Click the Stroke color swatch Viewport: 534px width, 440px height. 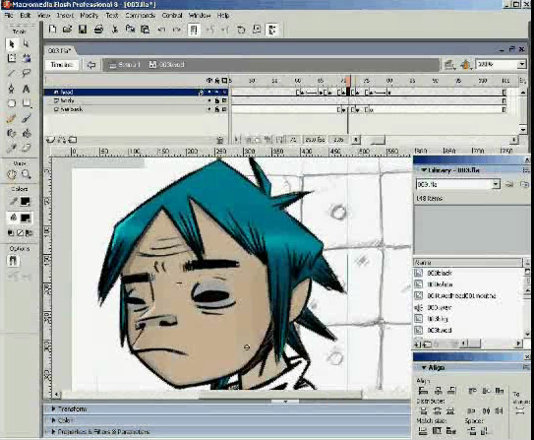[26, 202]
